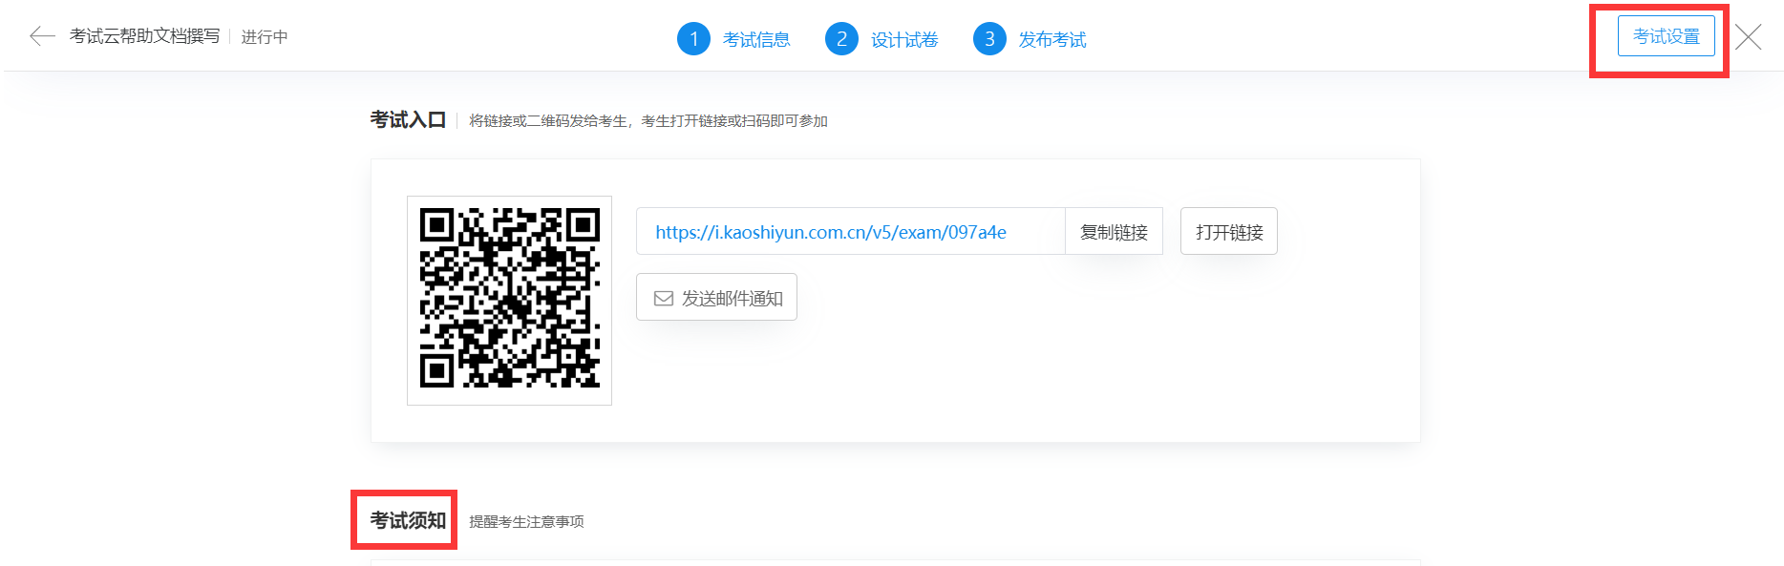
Task: Click the step 2 circle icon
Action: [x=841, y=39]
